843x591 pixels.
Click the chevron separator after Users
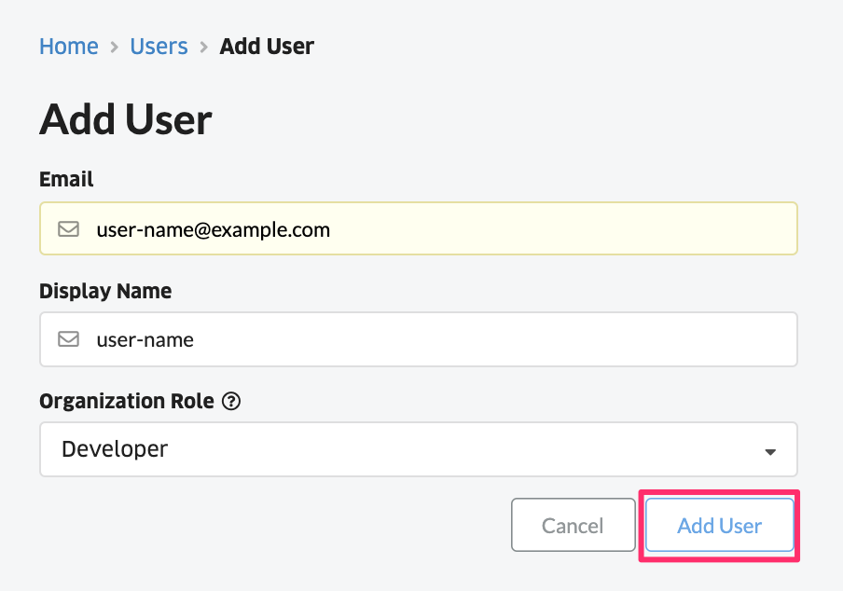pyautogui.click(x=204, y=48)
